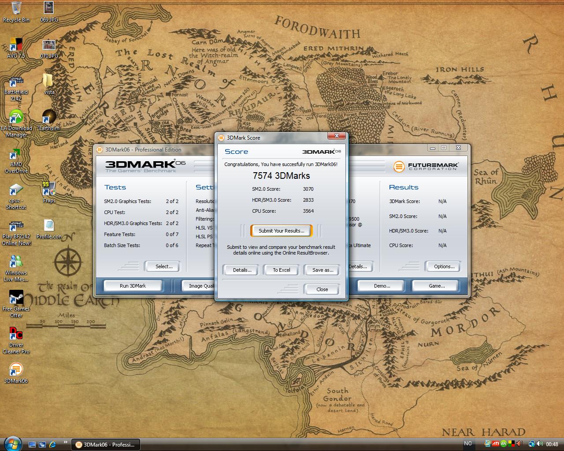Screen dimensions: 564x451
Task: Click Details in the System panel
Action: coord(360,266)
